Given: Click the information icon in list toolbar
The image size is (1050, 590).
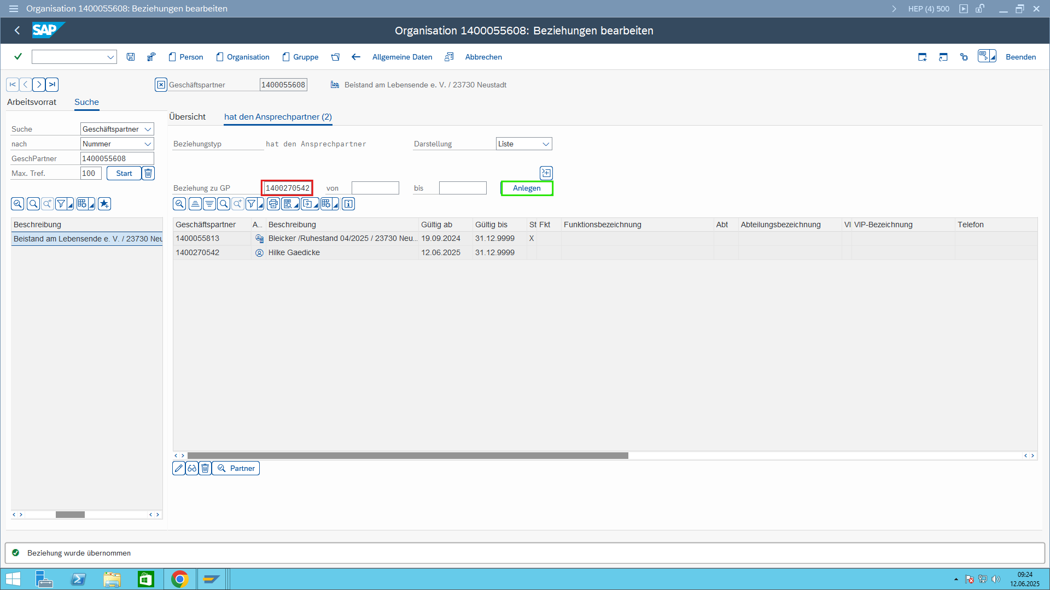Looking at the screenshot, I should tap(348, 204).
